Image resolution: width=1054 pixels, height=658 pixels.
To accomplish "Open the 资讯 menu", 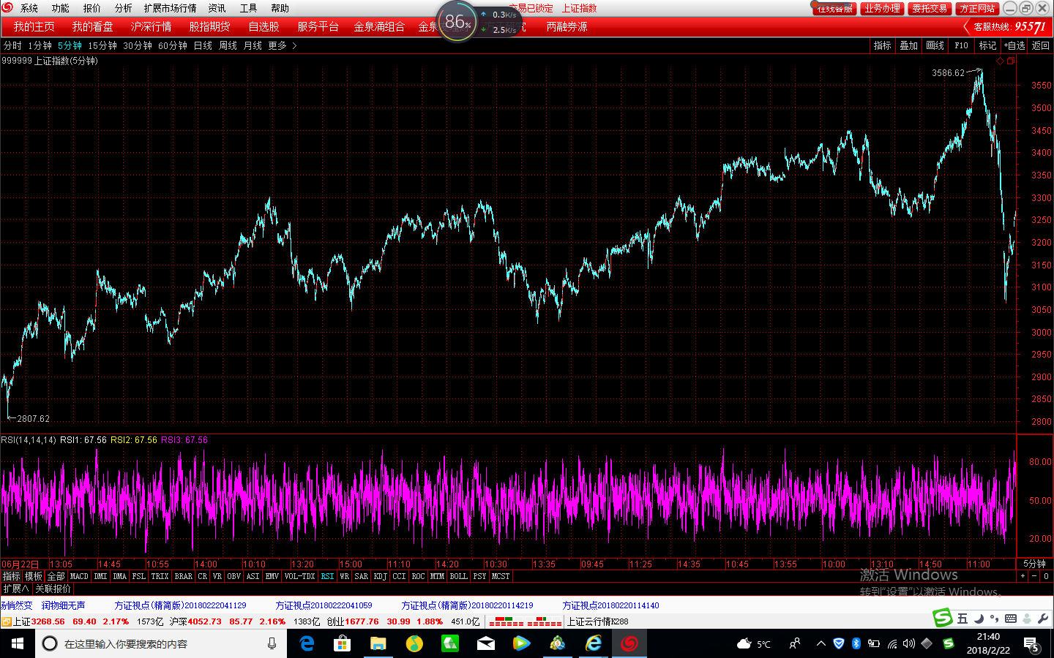I will [217, 8].
